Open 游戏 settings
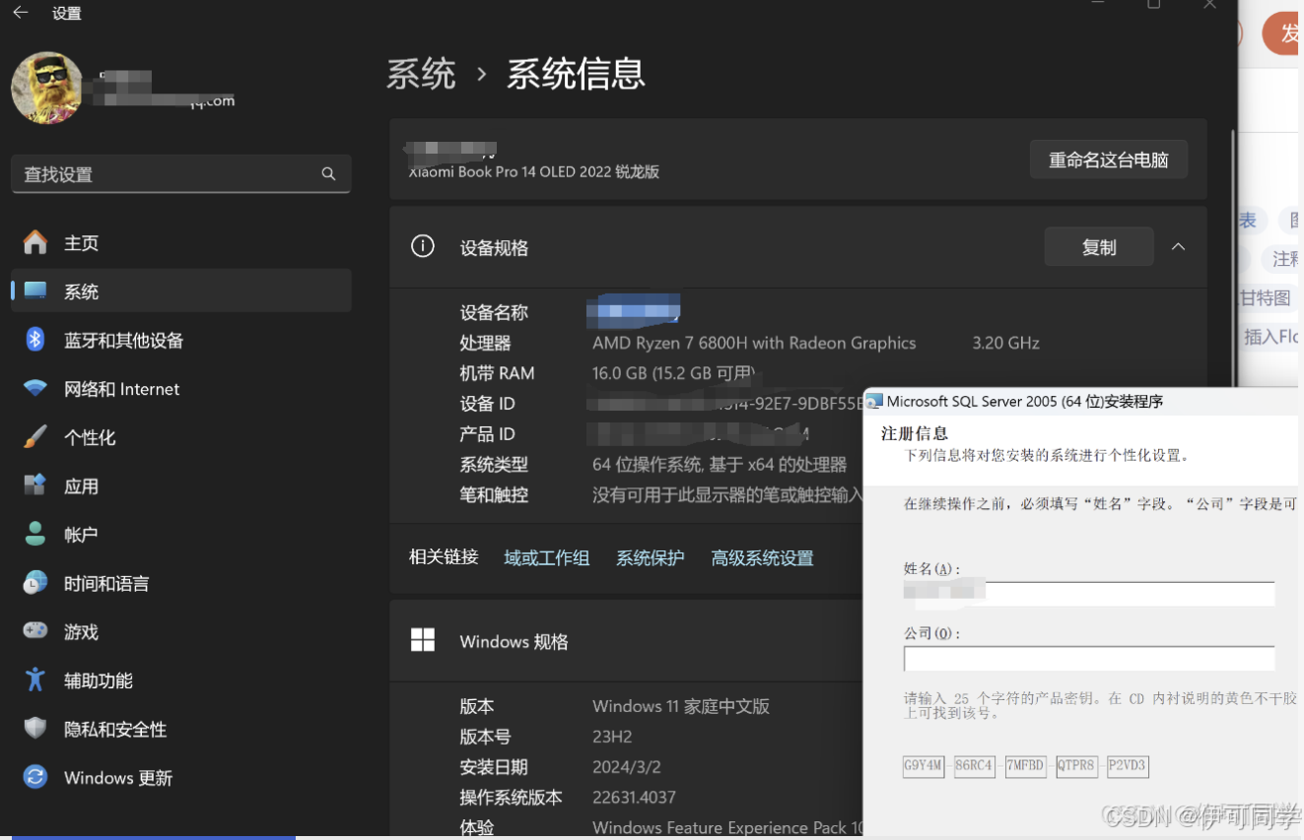Image resolution: width=1304 pixels, height=840 pixels. point(180,631)
